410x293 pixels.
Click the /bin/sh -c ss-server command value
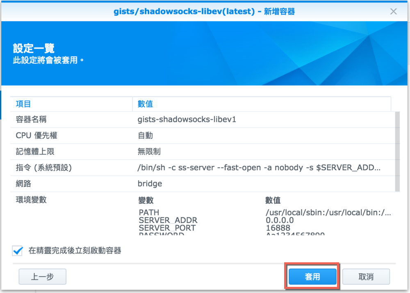point(259,167)
